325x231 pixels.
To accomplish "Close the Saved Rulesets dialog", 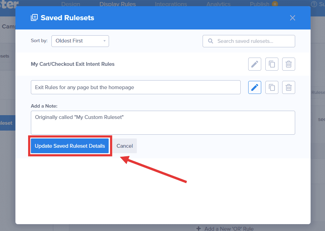I will [292, 18].
